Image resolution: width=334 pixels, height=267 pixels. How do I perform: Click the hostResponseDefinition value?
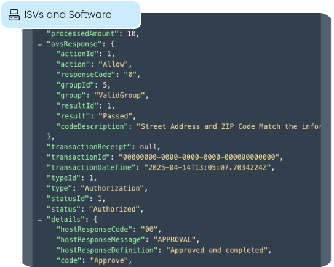pyautogui.click(x=217, y=250)
